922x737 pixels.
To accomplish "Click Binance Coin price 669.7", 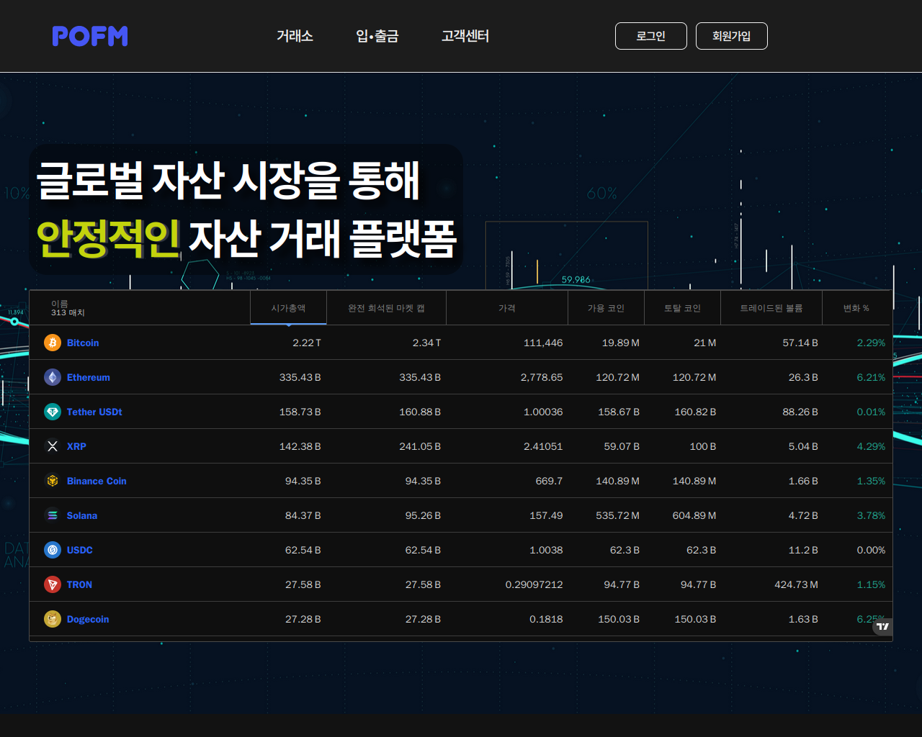I will (x=549, y=481).
